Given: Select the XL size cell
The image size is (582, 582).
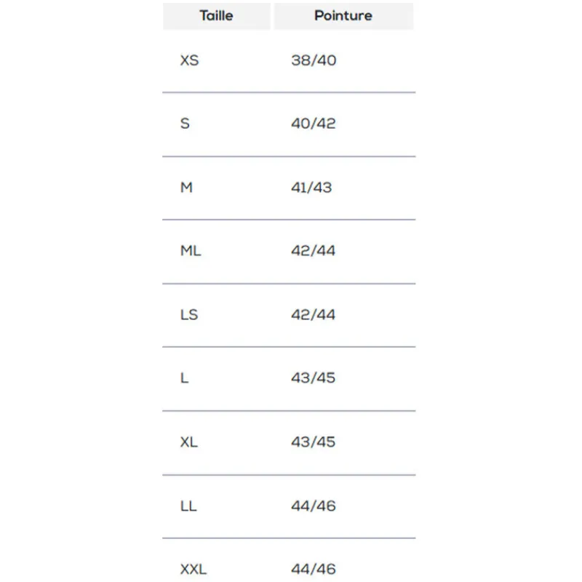Looking at the screenshot, I should [x=189, y=442].
